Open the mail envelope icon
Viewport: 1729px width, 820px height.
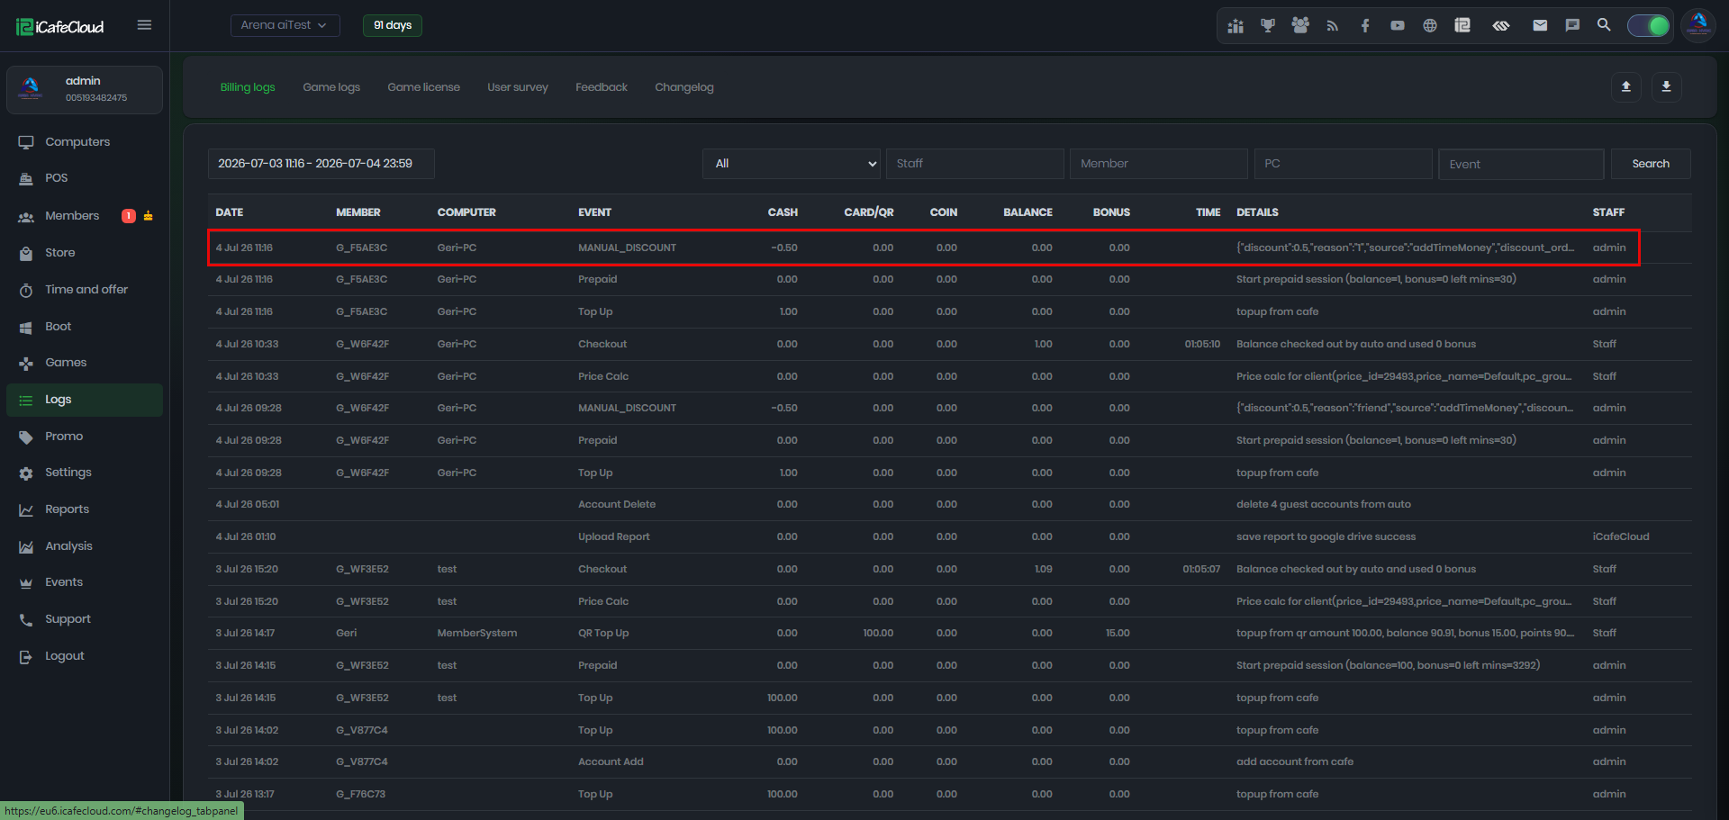[x=1540, y=25]
